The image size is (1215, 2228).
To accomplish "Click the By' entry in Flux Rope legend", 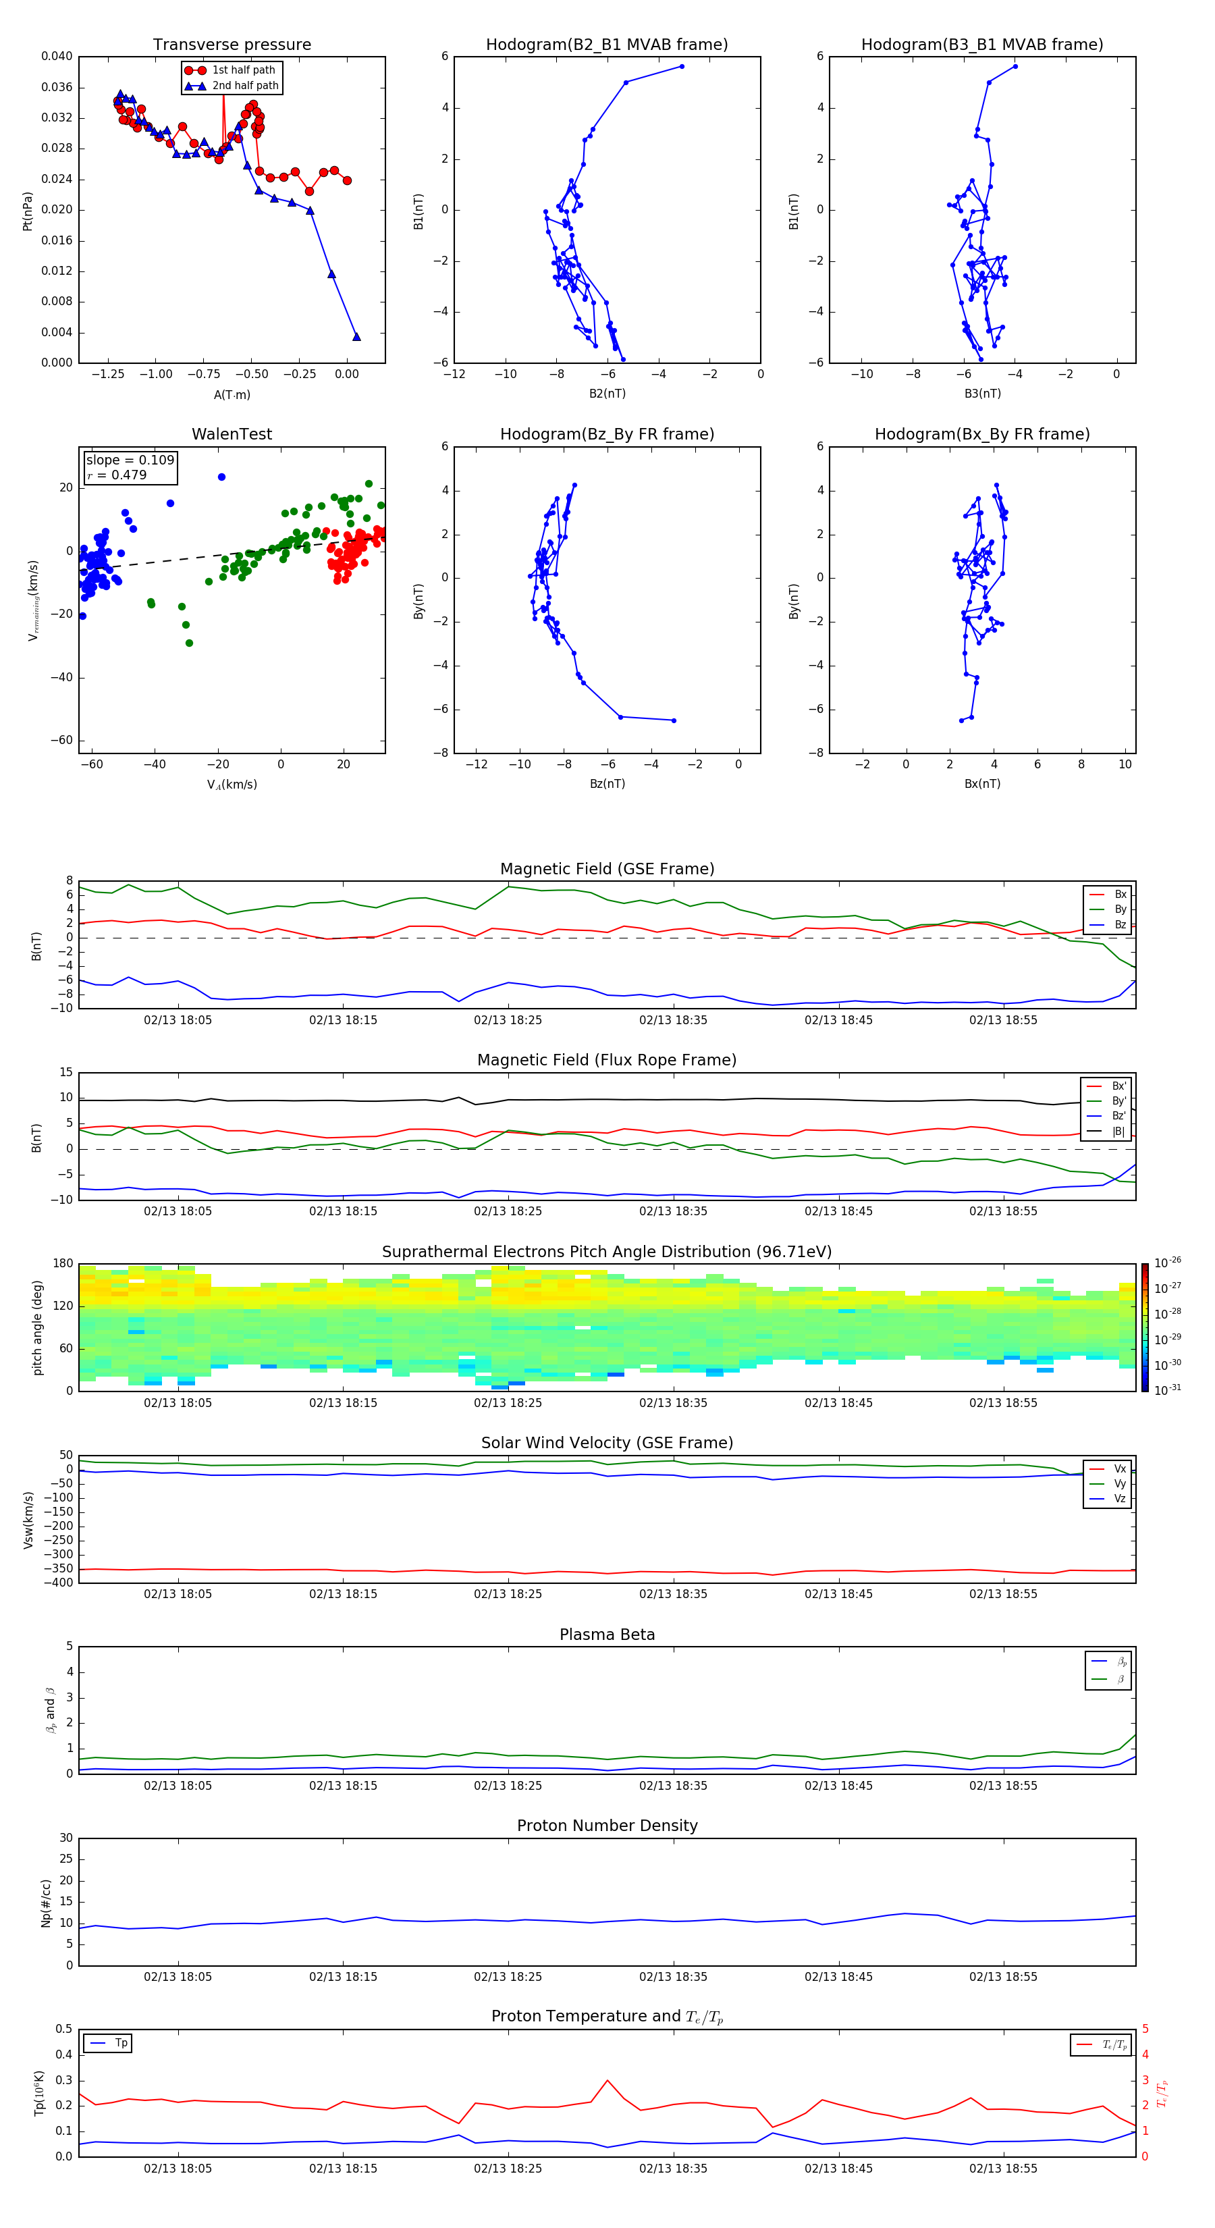I will 1106,1101.
